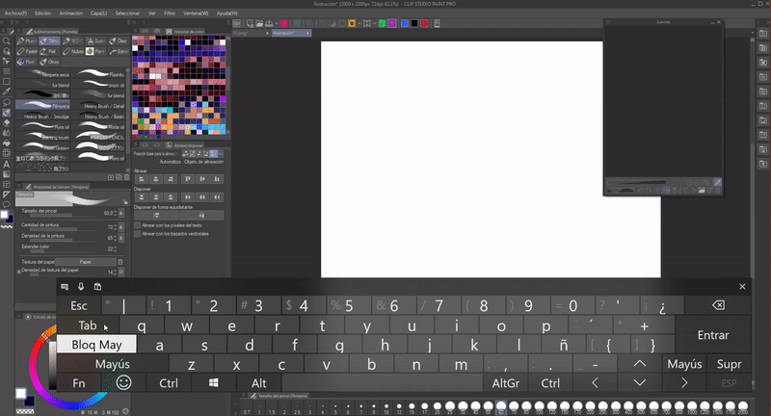Enable Alinear con los trazados vectoriales

click(138, 234)
